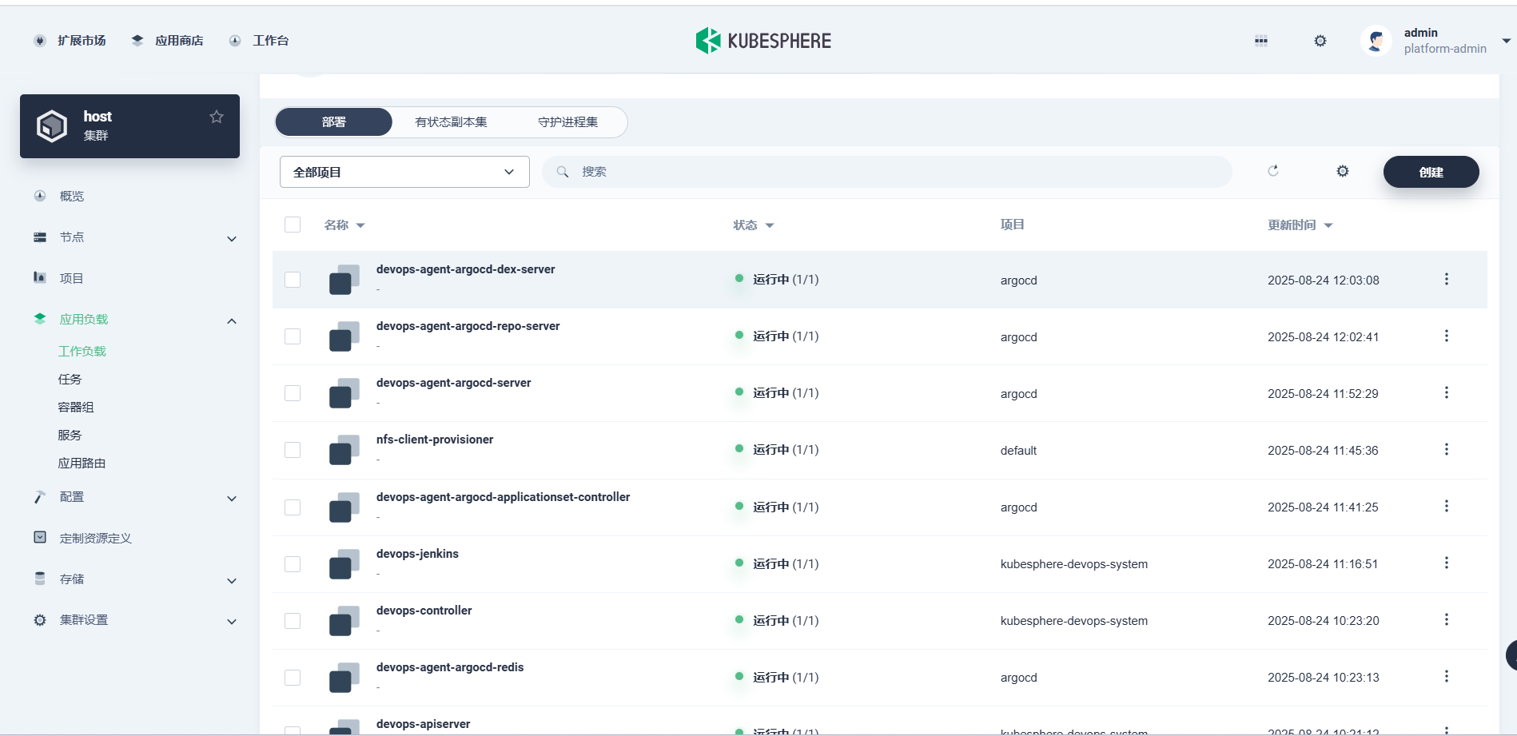
Task: Check the devops-agent-argocd-dex-server row checkbox
Action: [x=293, y=280]
